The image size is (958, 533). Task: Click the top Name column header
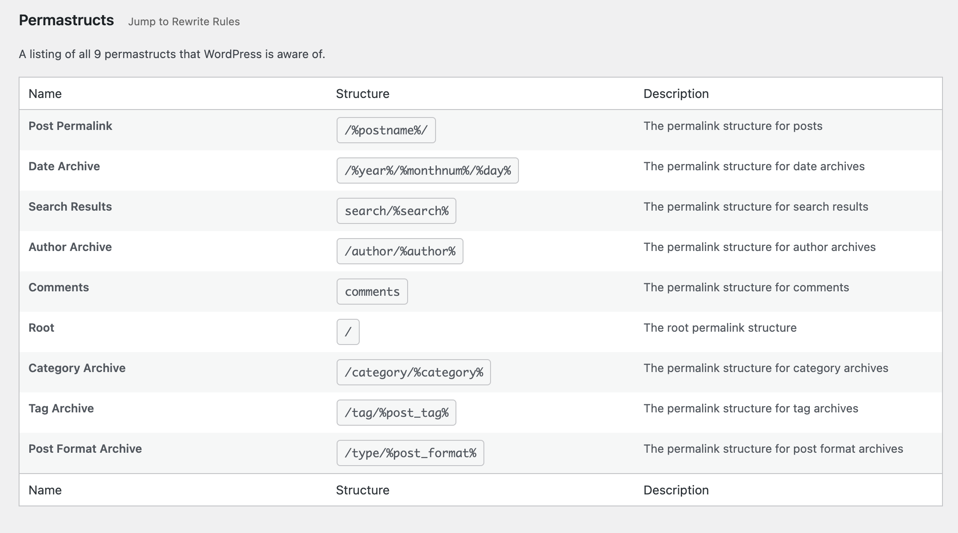[x=45, y=94]
